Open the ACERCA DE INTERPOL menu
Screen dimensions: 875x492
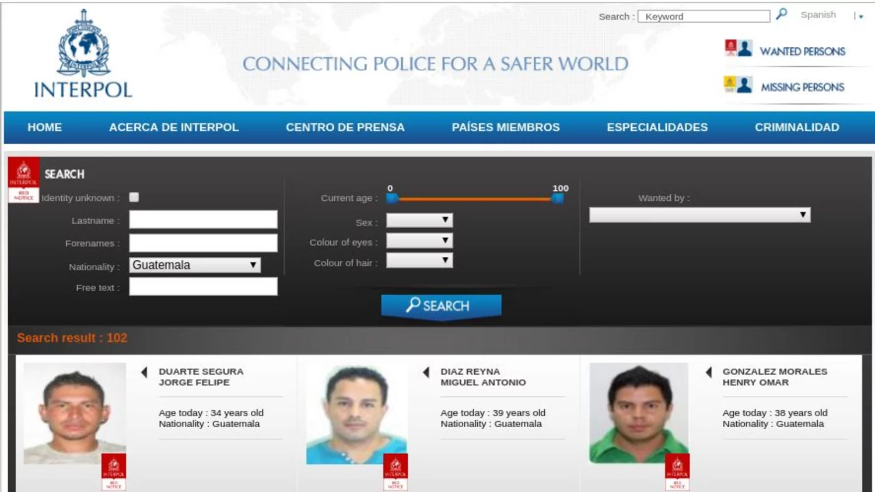coord(174,127)
